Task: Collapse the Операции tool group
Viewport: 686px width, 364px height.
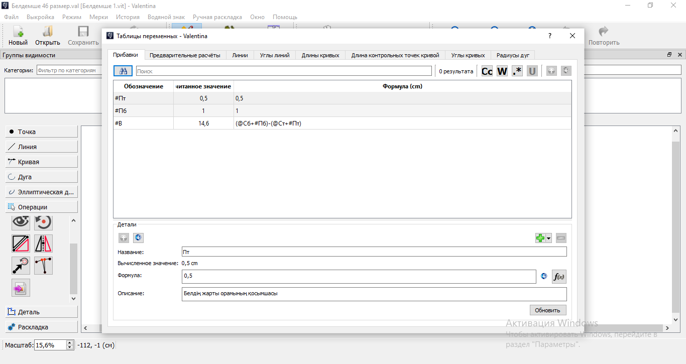Action: tap(42, 207)
